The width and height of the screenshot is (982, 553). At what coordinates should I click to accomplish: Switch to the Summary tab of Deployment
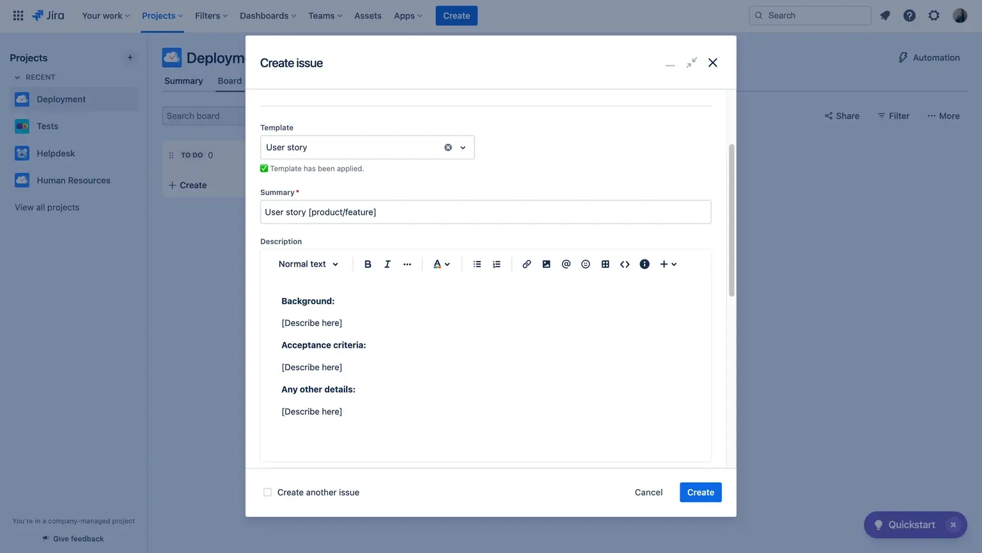tap(183, 81)
